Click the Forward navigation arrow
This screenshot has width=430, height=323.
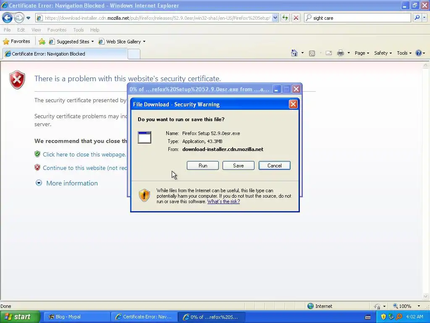pyautogui.click(x=19, y=18)
